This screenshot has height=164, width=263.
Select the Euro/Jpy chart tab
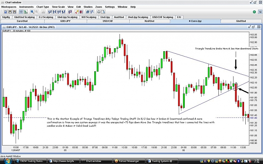click(195, 21)
